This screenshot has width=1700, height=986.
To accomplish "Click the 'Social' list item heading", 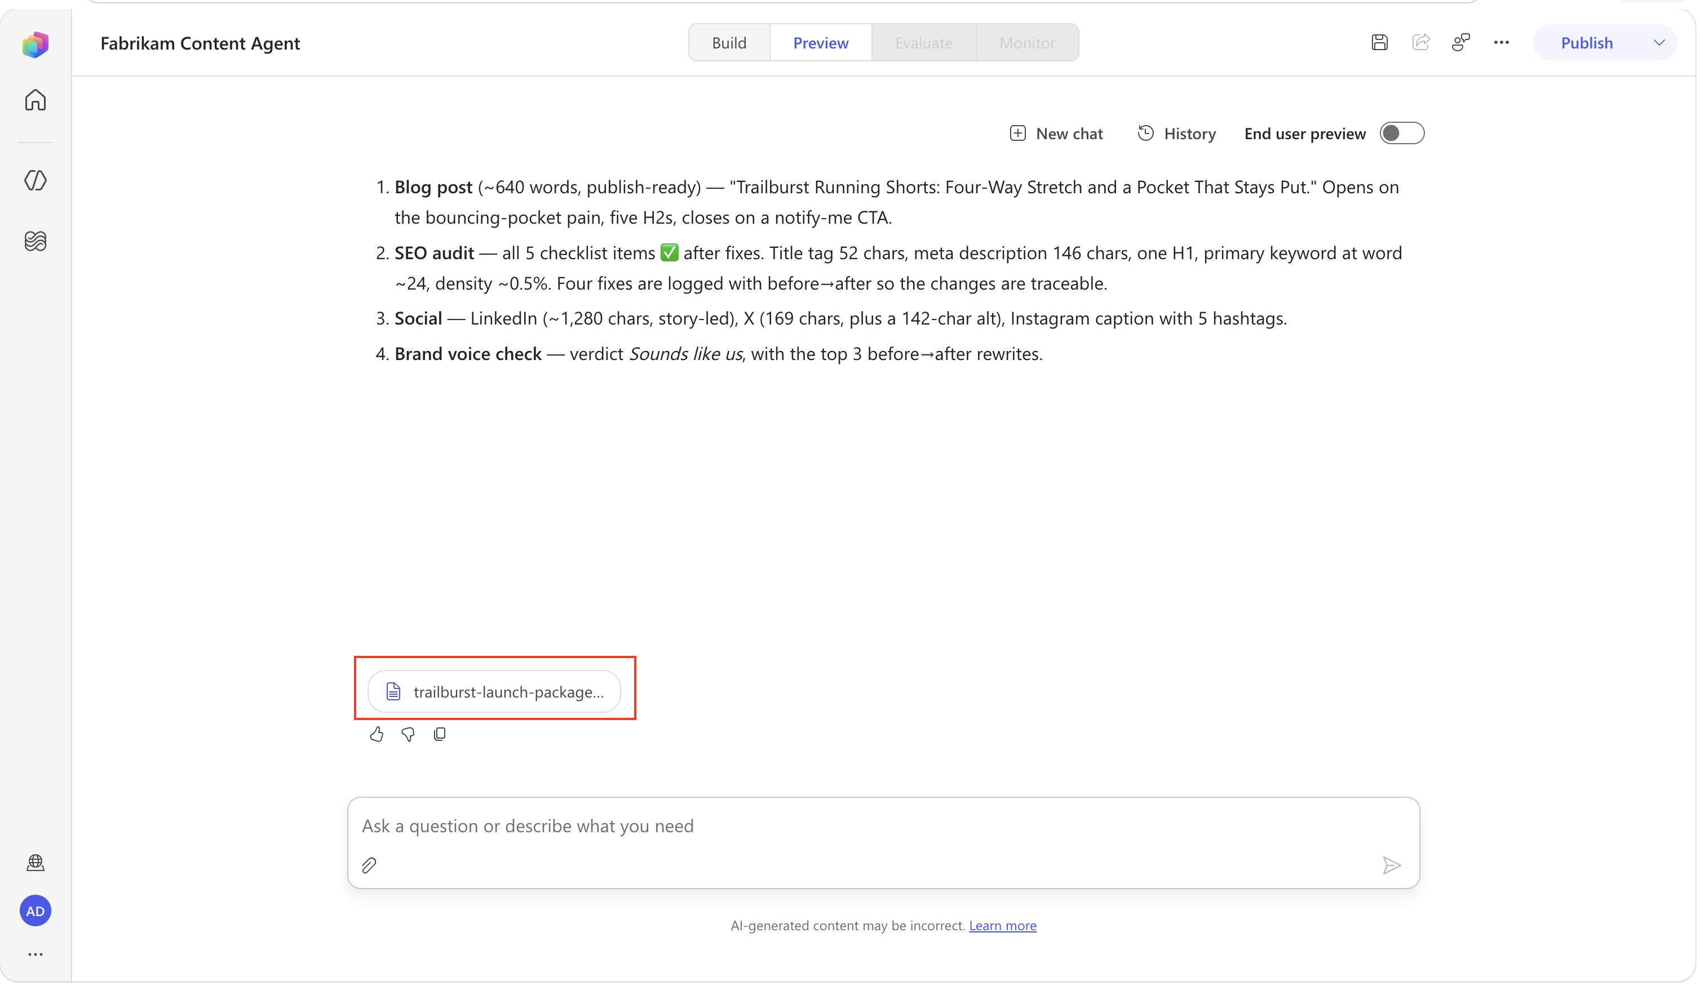I will (x=418, y=319).
